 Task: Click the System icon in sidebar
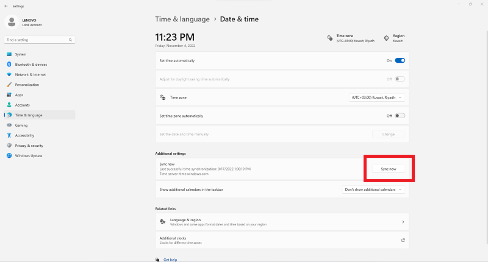9,54
